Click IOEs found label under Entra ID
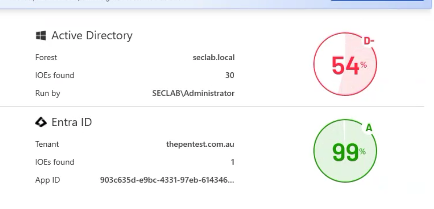Screen dimensions: 434x209 (x=55, y=162)
